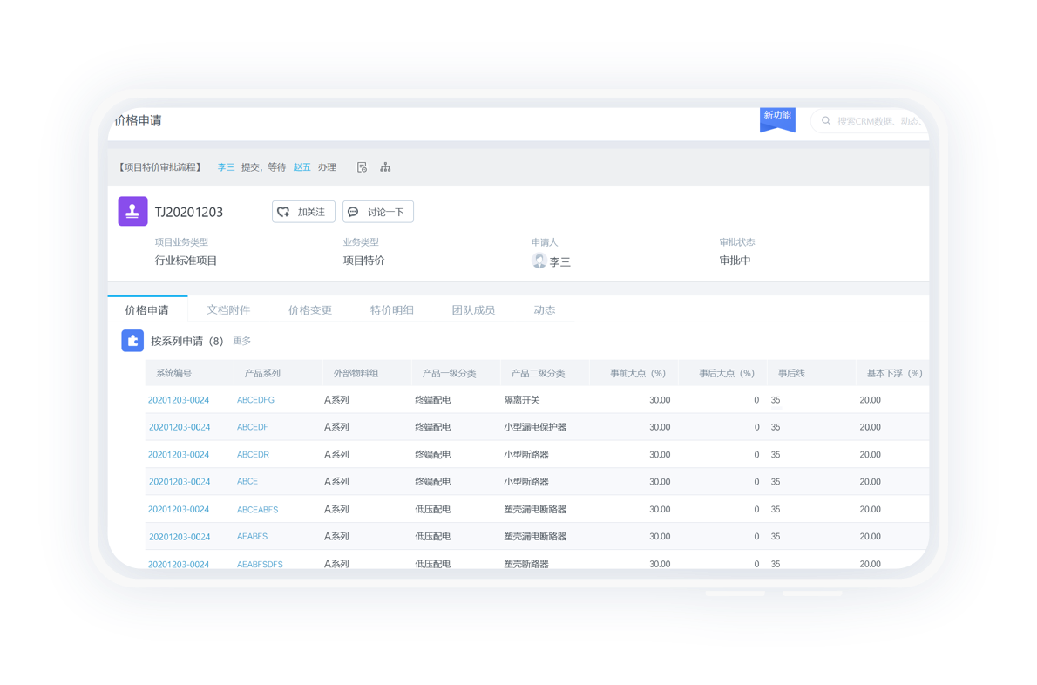Click approver link 赵五 in approval flow
Viewport: 1037px width, 685px height.
(302, 167)
